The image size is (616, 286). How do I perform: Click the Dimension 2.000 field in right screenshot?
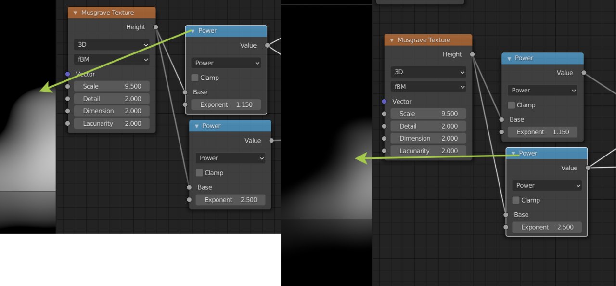pyautogui.click(x=428, y=138)
